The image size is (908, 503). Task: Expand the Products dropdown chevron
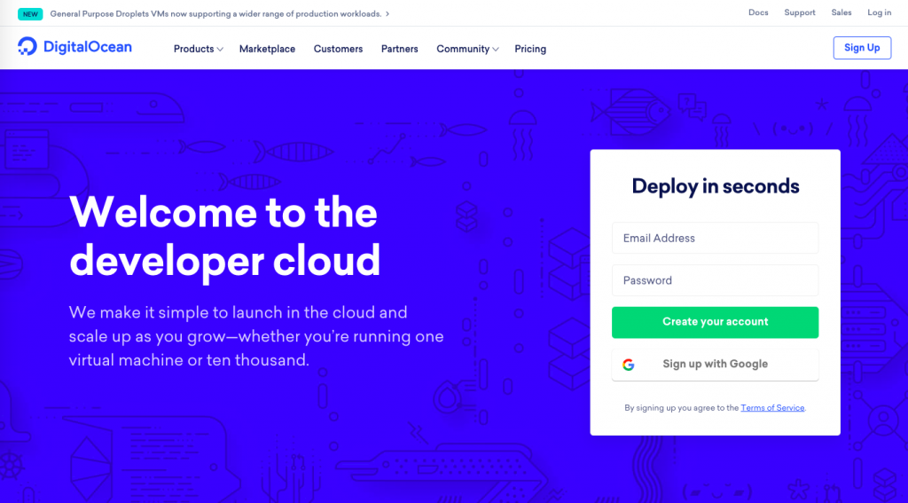coord(220,50)
